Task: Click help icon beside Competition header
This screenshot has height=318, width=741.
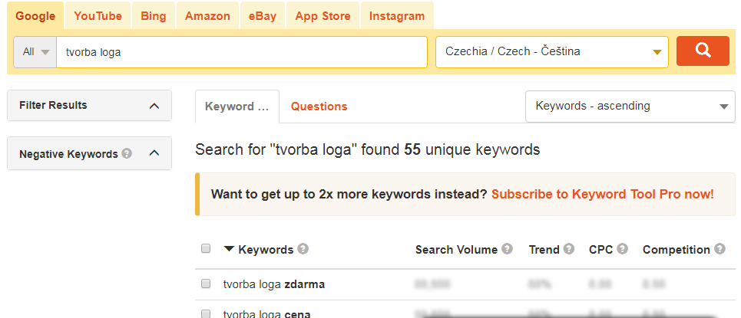Action: (x=719, y=248)
